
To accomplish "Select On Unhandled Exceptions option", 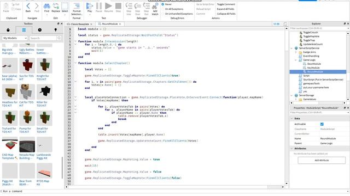I will [163, 14].
